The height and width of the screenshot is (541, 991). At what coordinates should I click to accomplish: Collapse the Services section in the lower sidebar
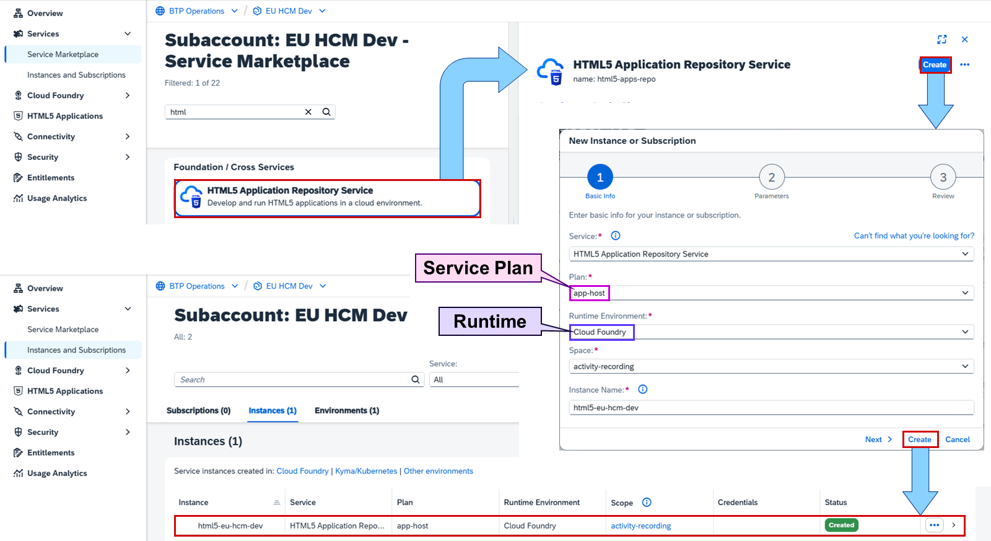pyautogui.click(x=128, y=309)
